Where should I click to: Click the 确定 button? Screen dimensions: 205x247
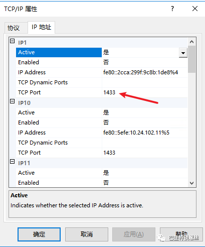tap(39, 234)
